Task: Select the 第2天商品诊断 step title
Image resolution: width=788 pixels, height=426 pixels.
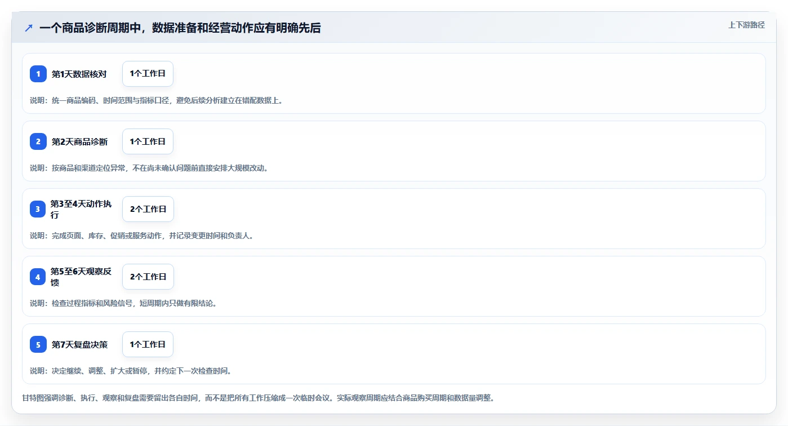Action: (x=79, y=141)
